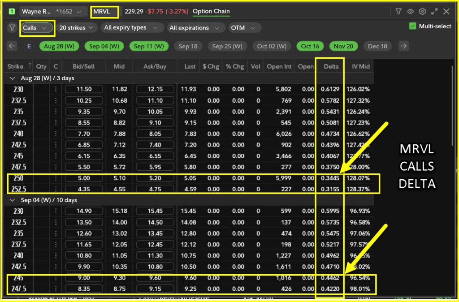The width and height of the screenshot is (459, 302).
Task: Toggle the Dec 18 expiration pill
Action: (377, 46)
